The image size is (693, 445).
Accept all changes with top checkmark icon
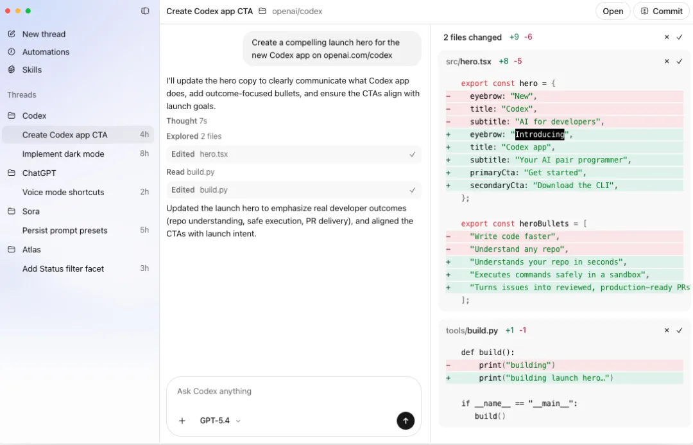[x=680, y=37]
